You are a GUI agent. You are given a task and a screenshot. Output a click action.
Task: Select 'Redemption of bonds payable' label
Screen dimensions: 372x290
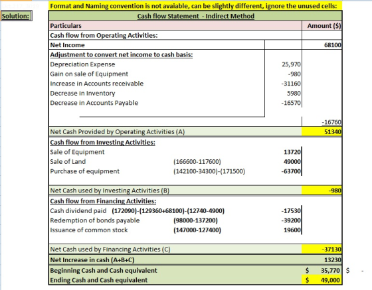[x=94, y=220]
